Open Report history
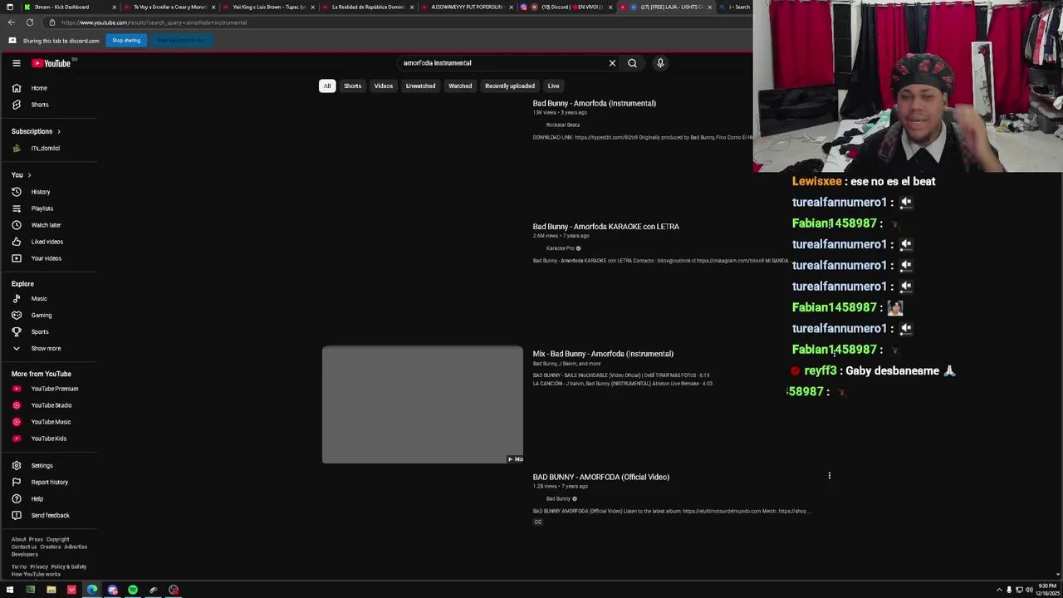 click(50, 483)
